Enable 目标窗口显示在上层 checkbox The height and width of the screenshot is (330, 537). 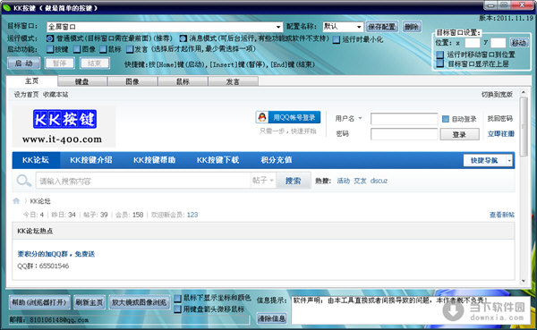coord(440,63)
